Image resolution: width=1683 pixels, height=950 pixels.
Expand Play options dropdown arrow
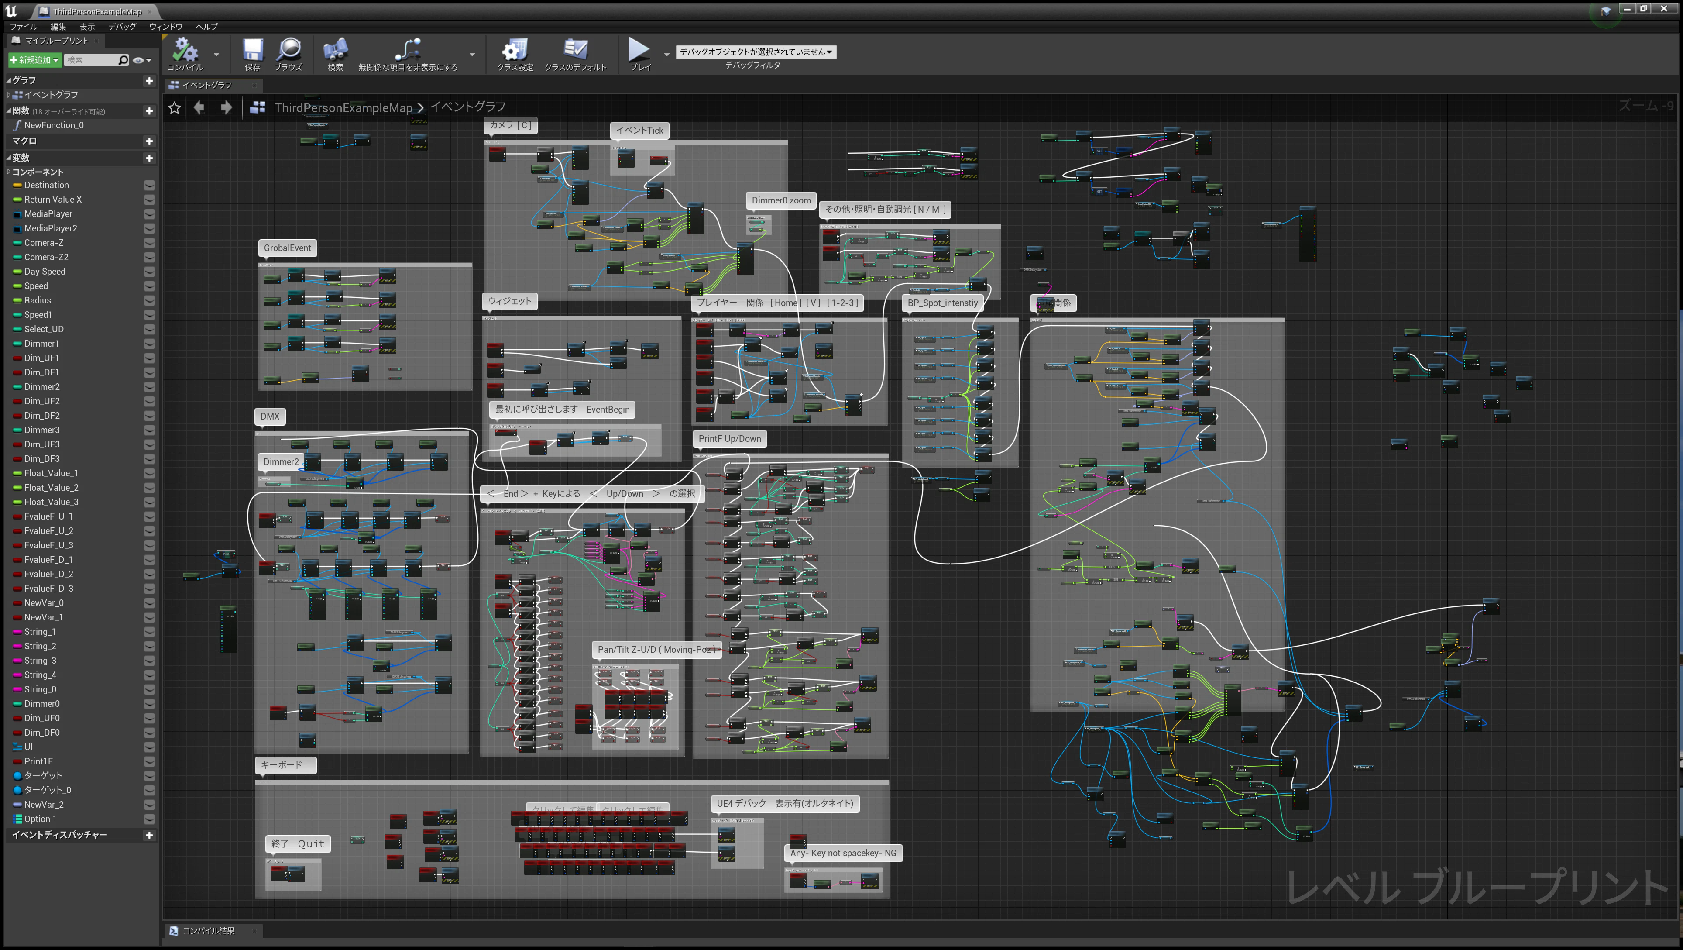point(667,54)
